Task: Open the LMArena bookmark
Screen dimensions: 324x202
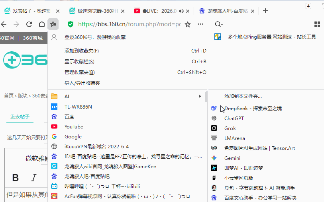Action: (266, 138)
